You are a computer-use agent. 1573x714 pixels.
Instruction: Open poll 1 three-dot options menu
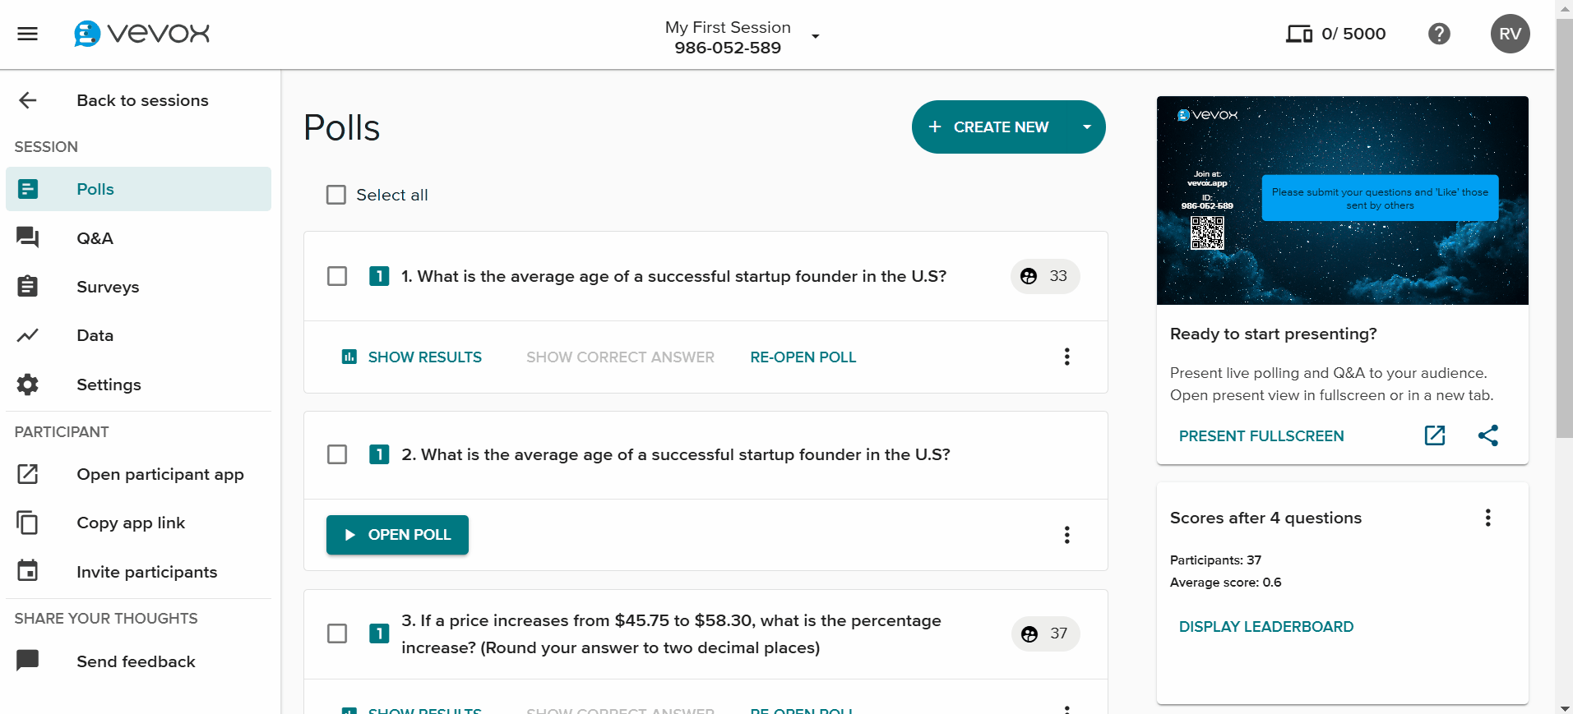pos(1066,357)
